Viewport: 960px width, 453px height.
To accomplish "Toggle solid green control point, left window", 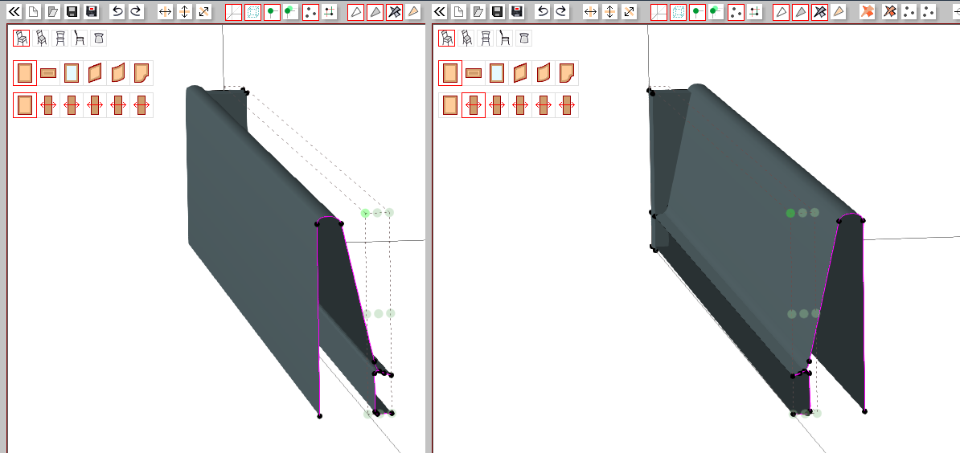I will point(273,12).
